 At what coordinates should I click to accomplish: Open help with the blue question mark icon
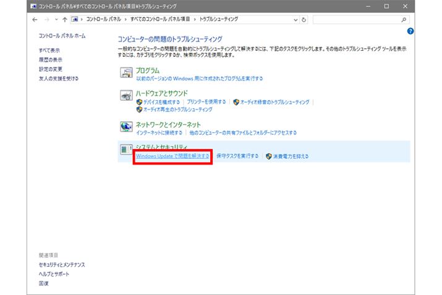pyautogui.click(x=410, y=30)
